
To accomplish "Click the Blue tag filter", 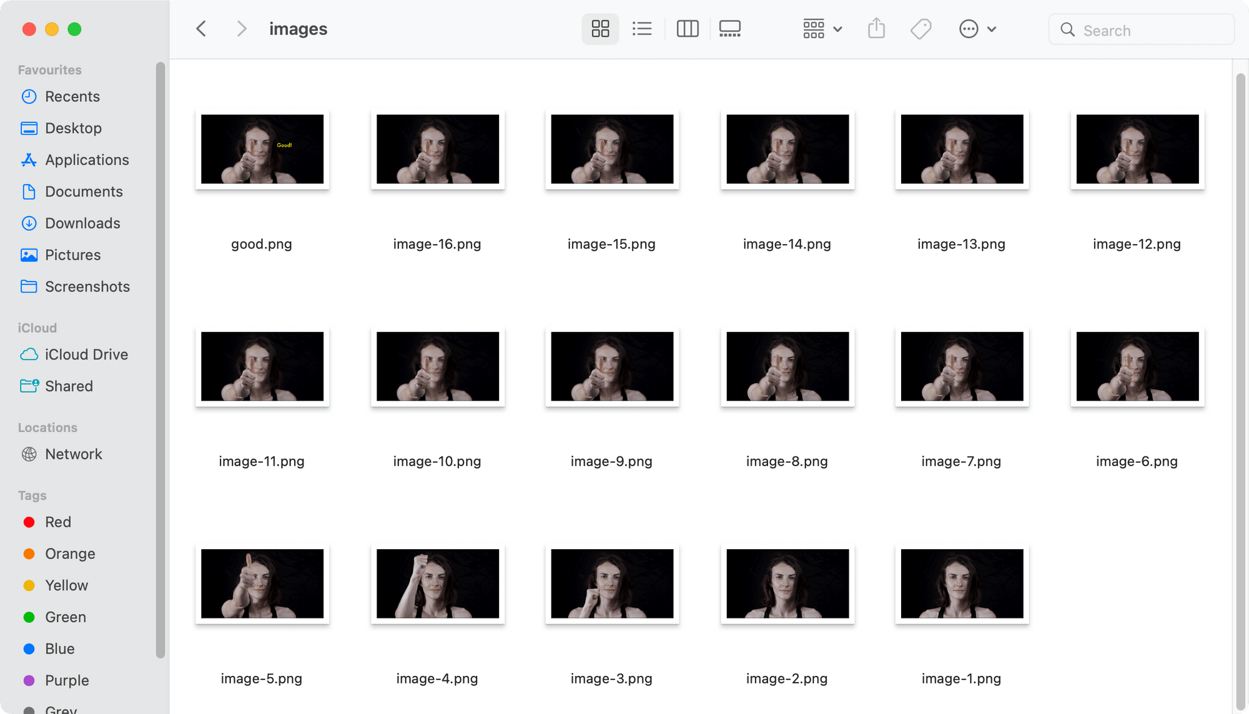I will click(x=60, y=649).
